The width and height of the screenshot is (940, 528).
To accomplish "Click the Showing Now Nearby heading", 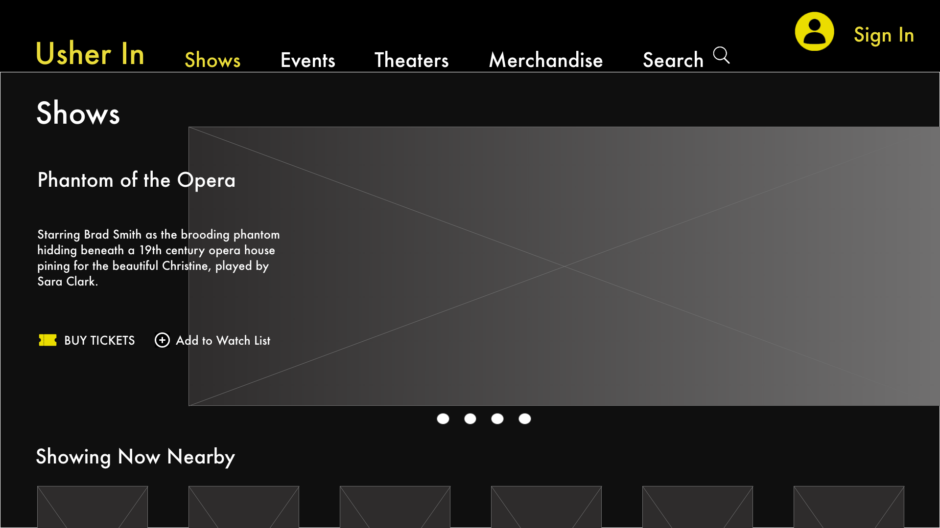I will (136, 457).
